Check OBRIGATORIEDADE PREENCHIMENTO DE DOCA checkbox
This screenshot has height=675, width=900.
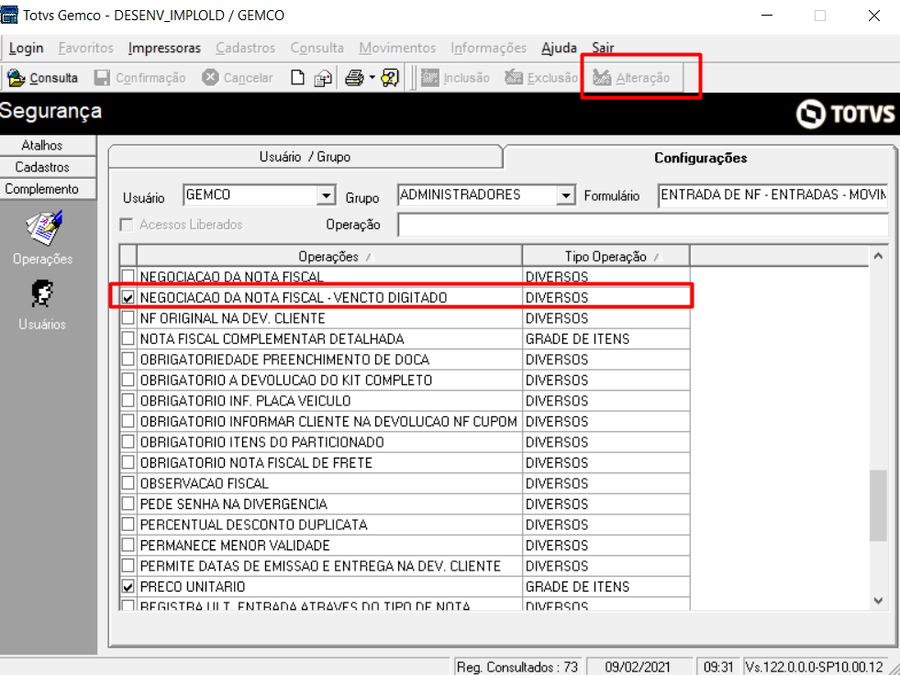(128, 360)
